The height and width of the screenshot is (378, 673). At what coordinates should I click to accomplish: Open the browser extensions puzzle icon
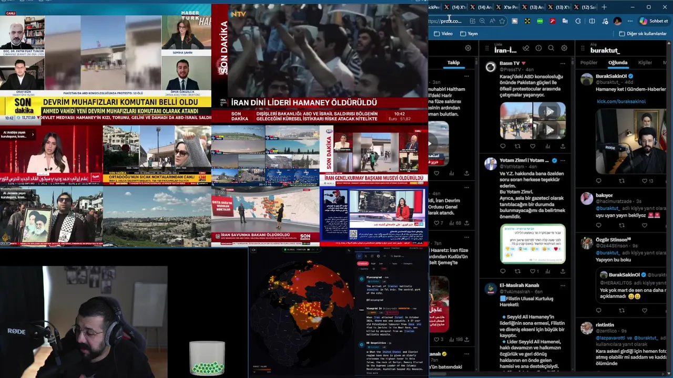(x=578, y=21)
